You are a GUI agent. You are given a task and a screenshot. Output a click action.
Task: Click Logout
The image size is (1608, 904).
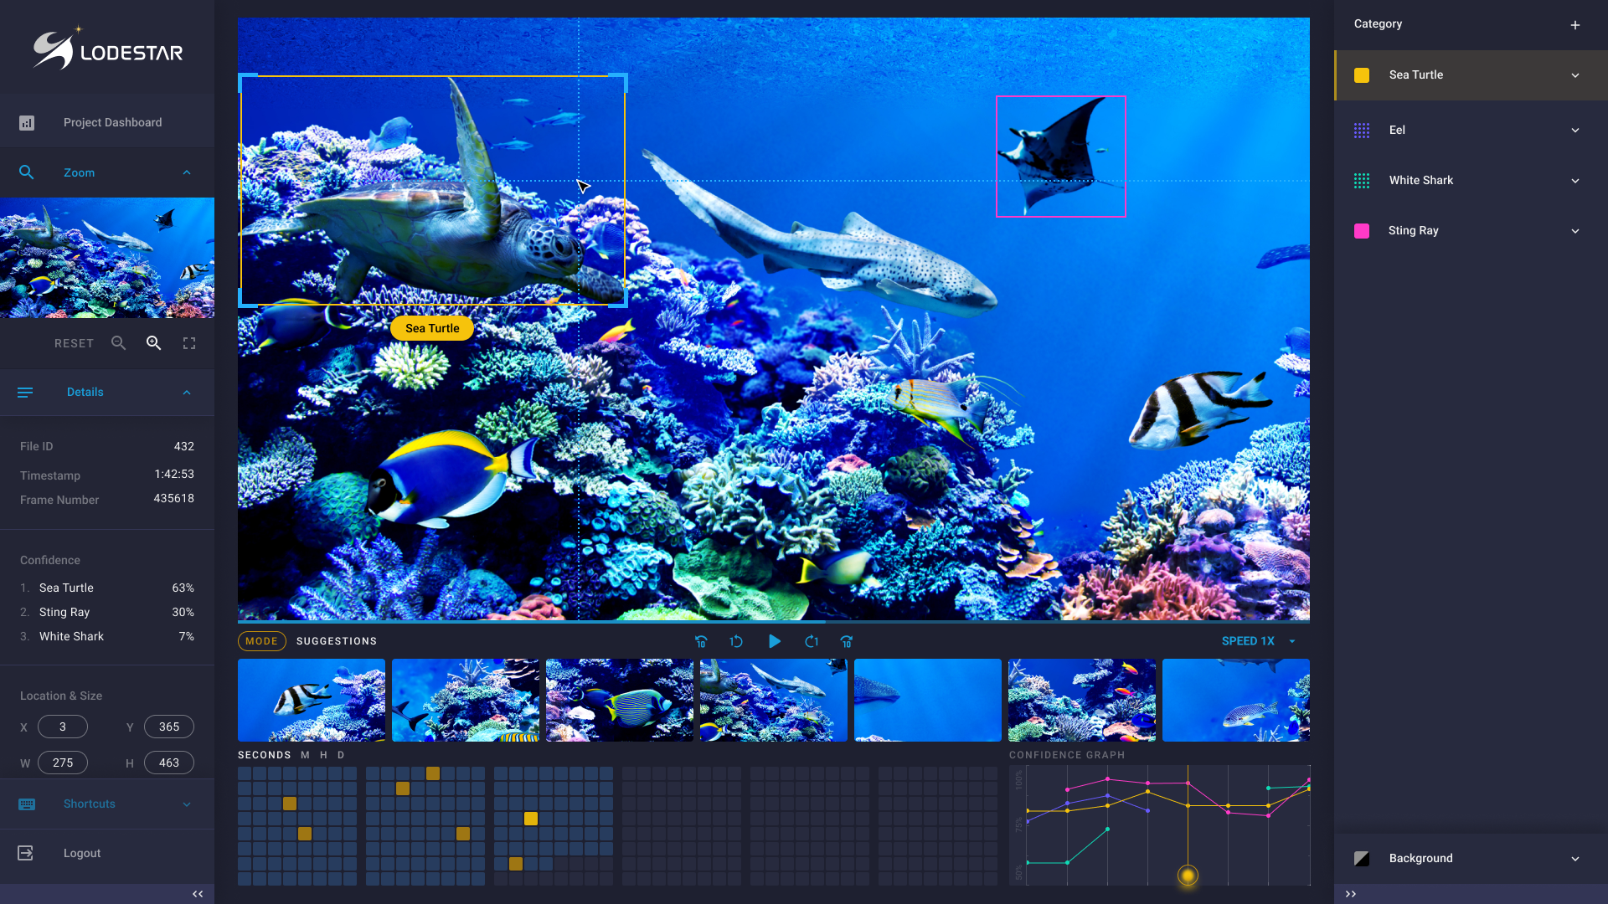point(81,854)
